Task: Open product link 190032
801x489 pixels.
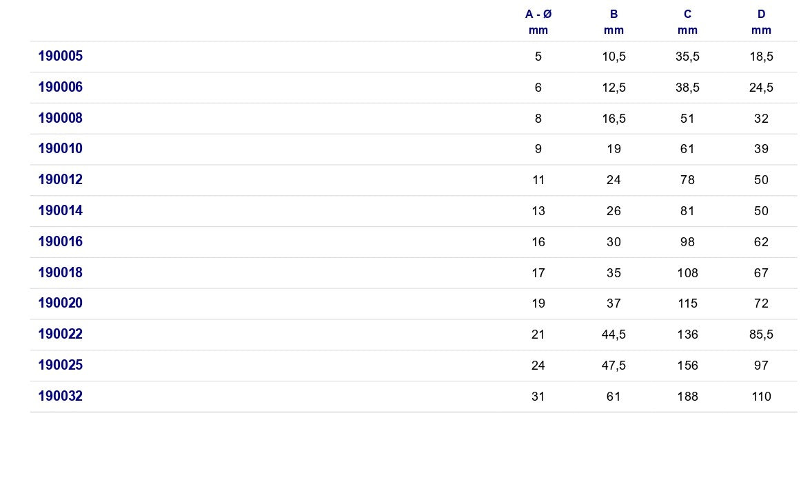Action: [x=60, y=396]
